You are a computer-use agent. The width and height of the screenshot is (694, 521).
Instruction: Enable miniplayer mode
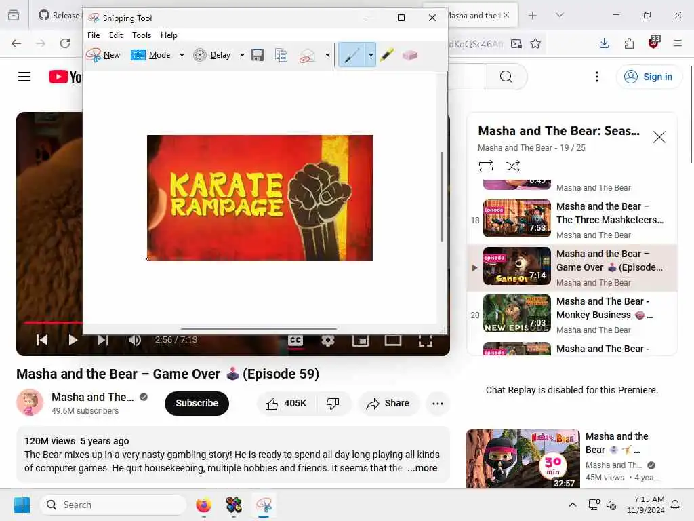[x=361, y=341]
